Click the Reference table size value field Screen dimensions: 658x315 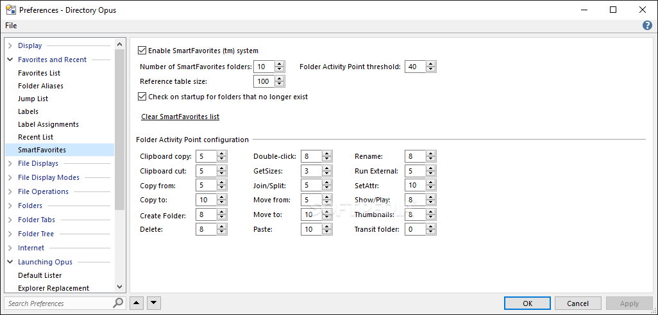tap(264, 81)
